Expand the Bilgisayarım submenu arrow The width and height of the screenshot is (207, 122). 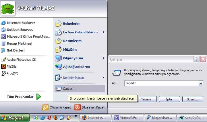104,58
